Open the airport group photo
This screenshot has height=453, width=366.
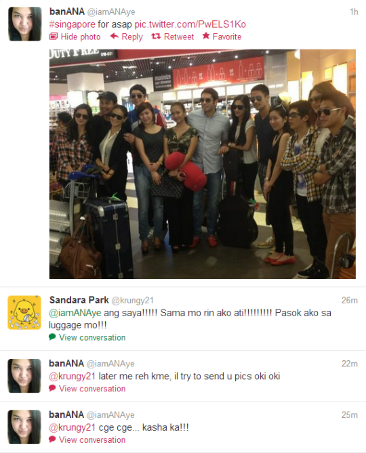(x=203, y=164)
